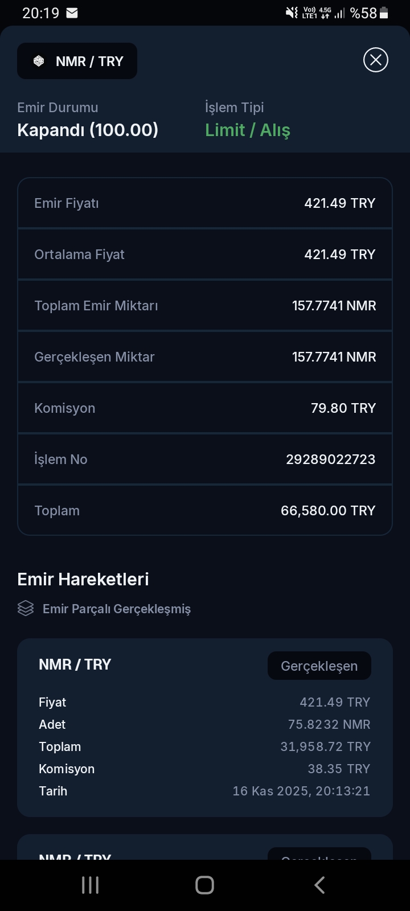The height and width of the screenshot is (911, 410).
Task: Tap the mail notification icon in status bar
Action: click(x=72, y=13)
